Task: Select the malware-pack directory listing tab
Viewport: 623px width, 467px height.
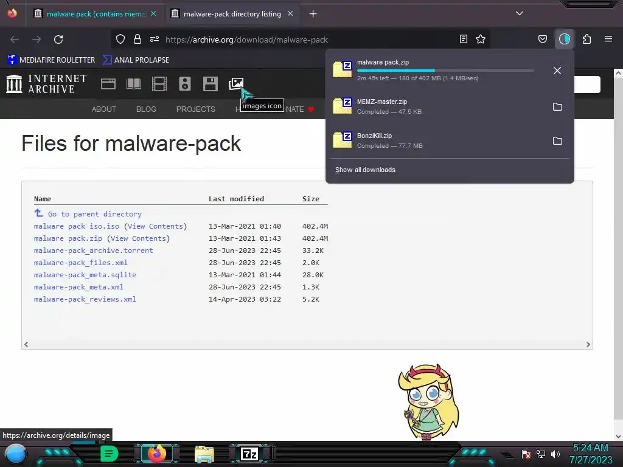Action: point(232,14)
